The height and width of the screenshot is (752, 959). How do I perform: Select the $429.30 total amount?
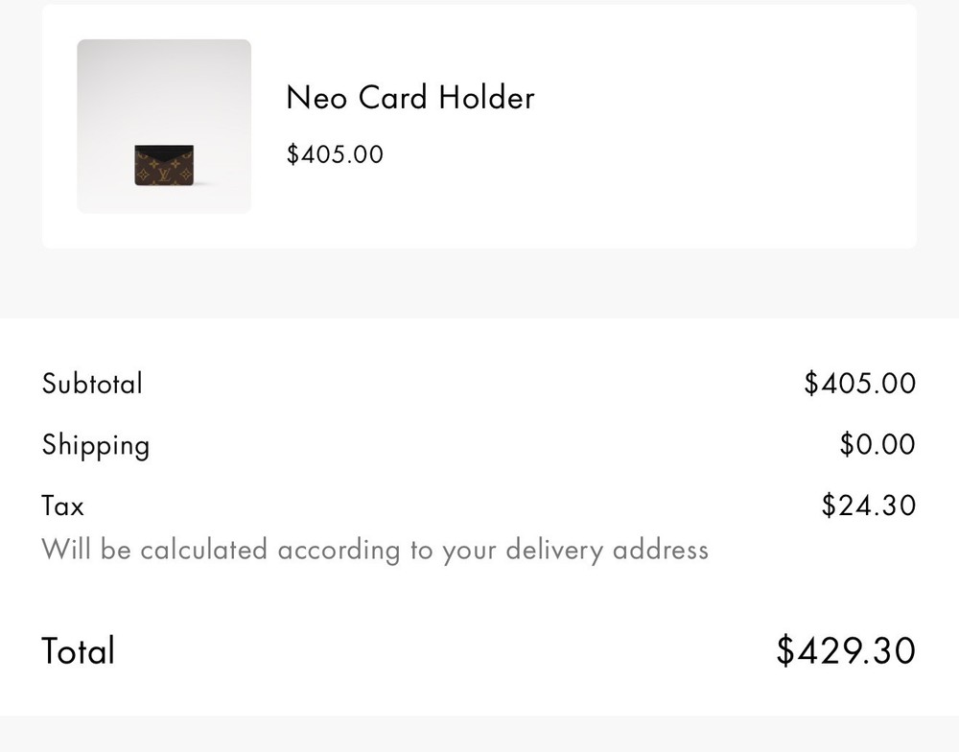pyautogui.click(x=845, y=651)
